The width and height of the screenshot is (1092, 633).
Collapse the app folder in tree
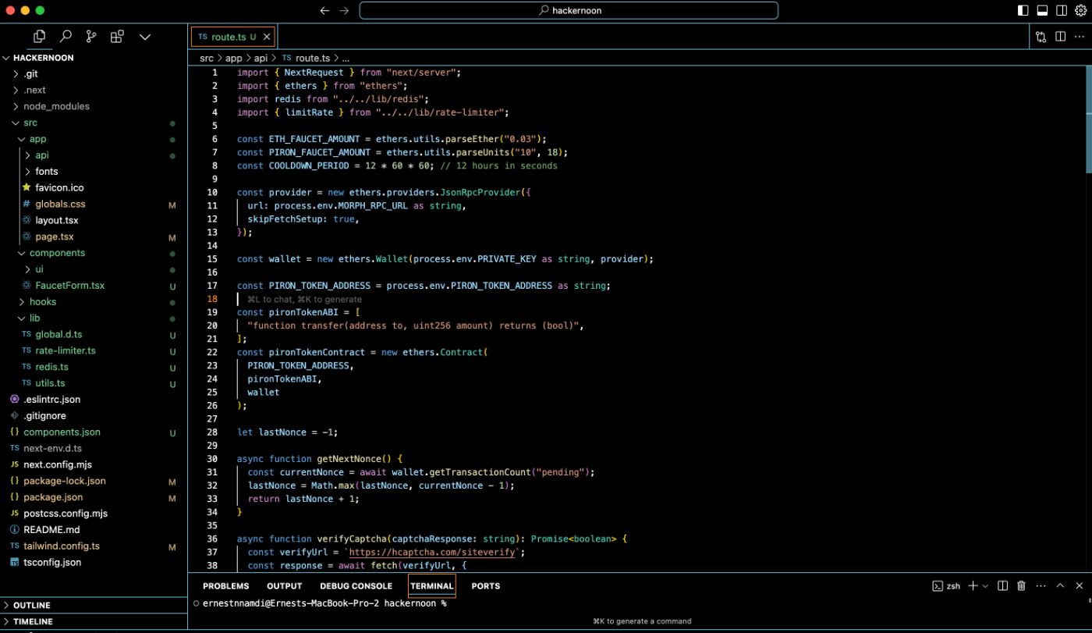point(94,139)
